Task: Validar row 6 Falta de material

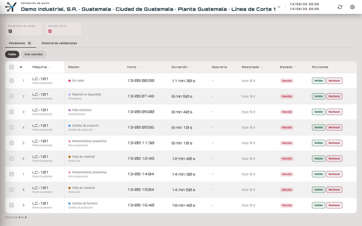Action: [x=319, y=158]
